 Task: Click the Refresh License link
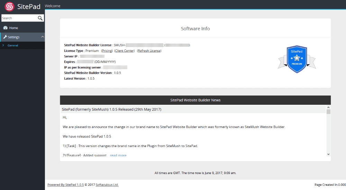(x=149, y=51)
